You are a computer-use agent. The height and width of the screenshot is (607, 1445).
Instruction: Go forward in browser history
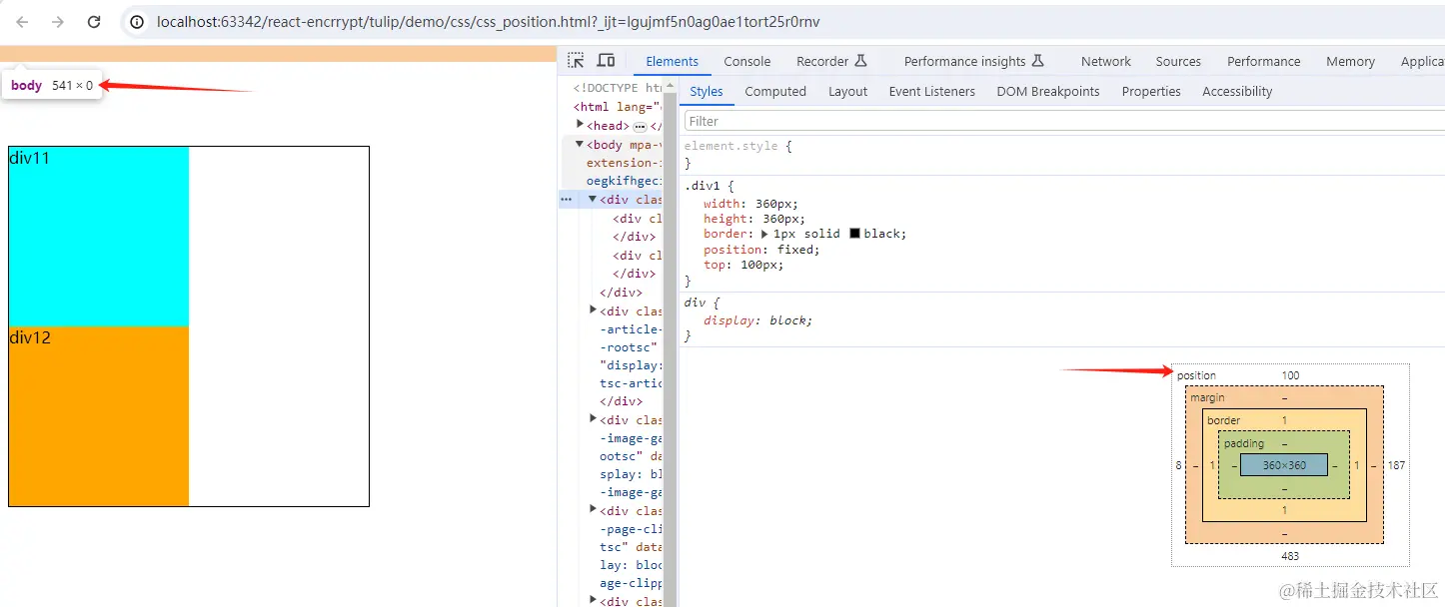pos(58,22)
